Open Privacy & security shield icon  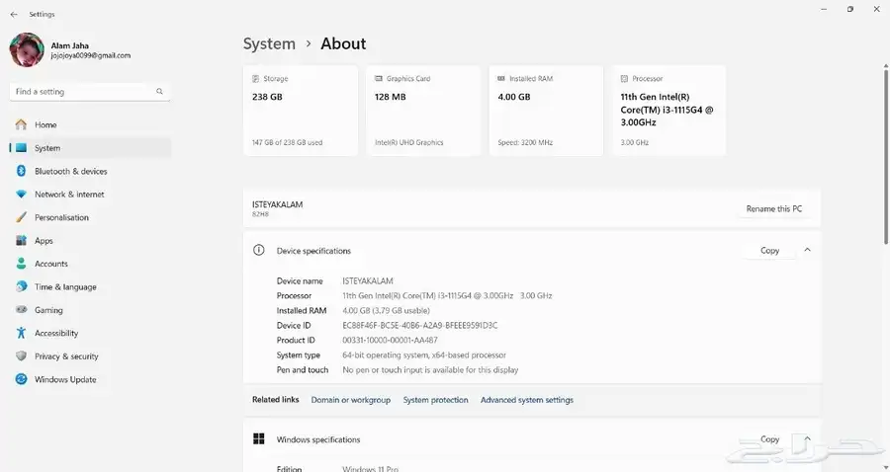coord(21,356)
